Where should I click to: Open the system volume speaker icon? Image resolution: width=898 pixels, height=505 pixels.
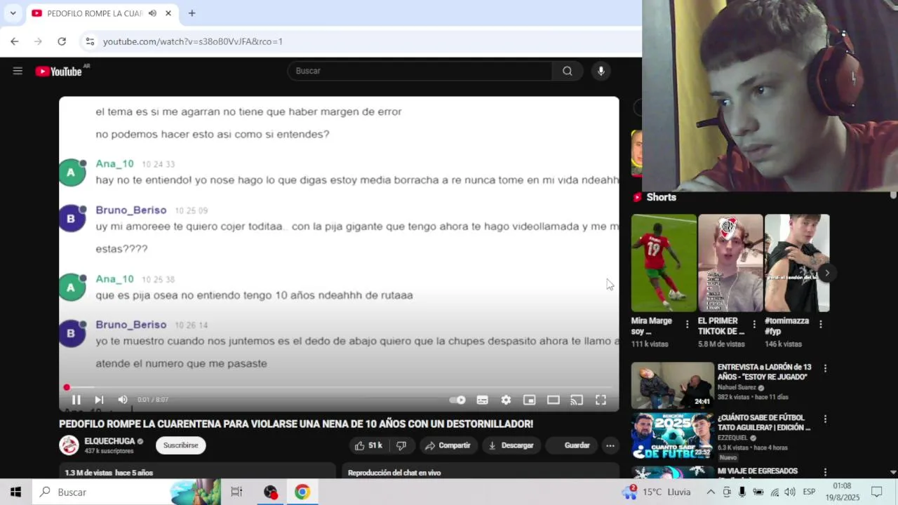pyautogui.click(x=790, y=492)
